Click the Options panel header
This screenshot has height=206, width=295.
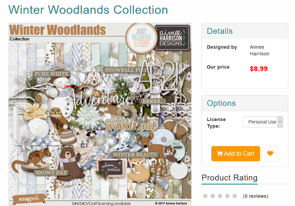[x=245, y=103]
